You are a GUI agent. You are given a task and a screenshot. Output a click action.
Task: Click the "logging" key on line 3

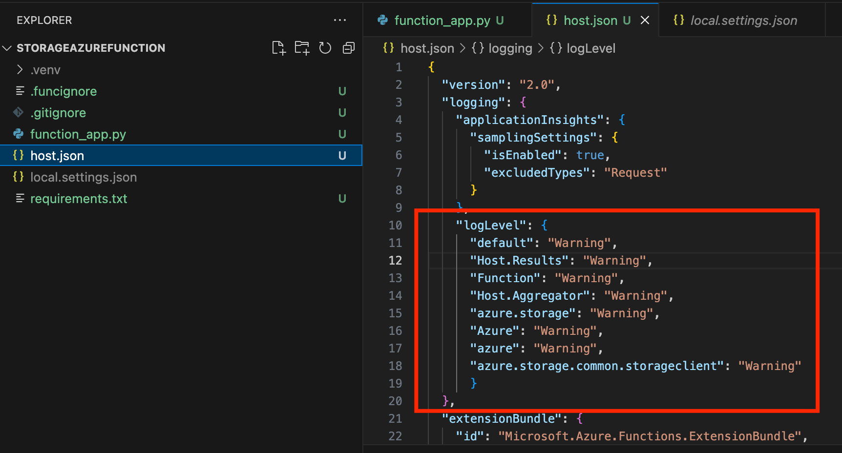[x=474, y=102]
